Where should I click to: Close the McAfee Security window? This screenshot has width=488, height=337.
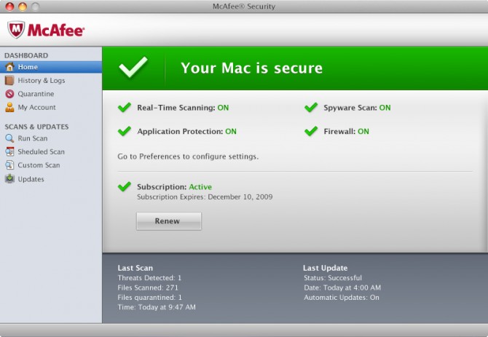(9, 7)
